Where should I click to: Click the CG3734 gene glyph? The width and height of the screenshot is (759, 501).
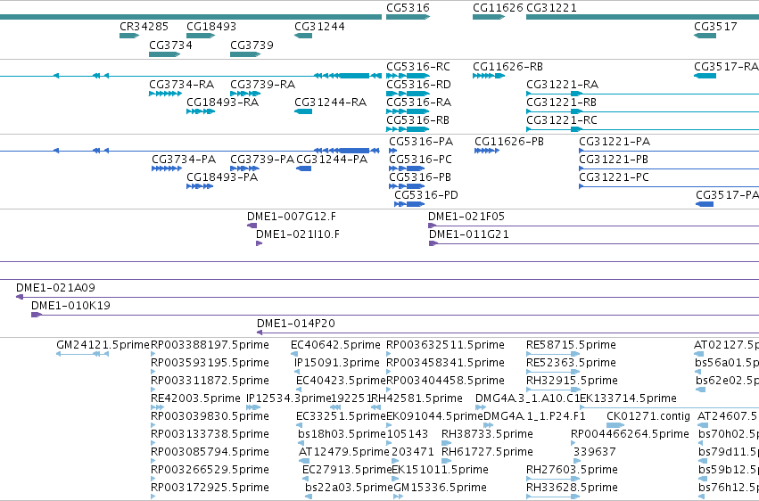[165, 54]
